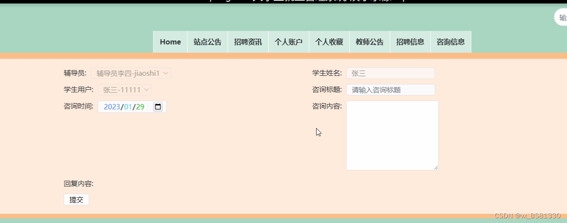Select the 辅导员 label text
Image resolution: width=567 pixels, height=223 pixels.
click(x=75, y=73)
